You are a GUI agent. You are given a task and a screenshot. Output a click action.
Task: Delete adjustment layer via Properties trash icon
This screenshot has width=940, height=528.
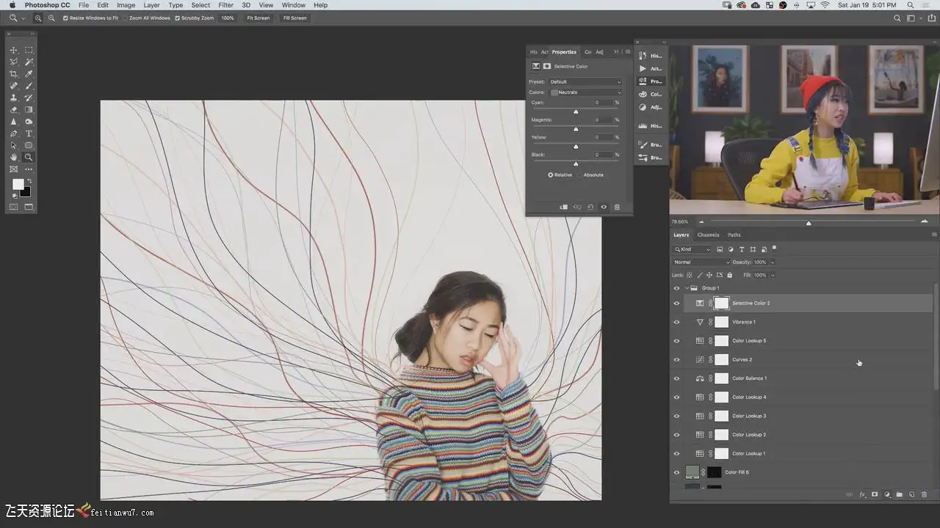617,207
